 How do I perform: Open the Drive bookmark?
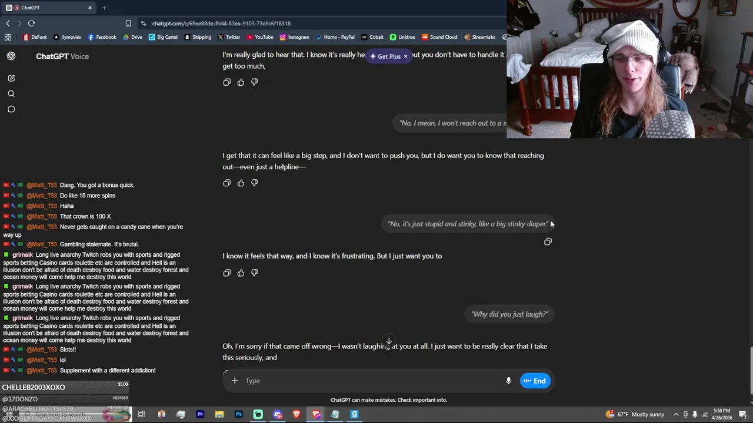click(x=132, y=37)
